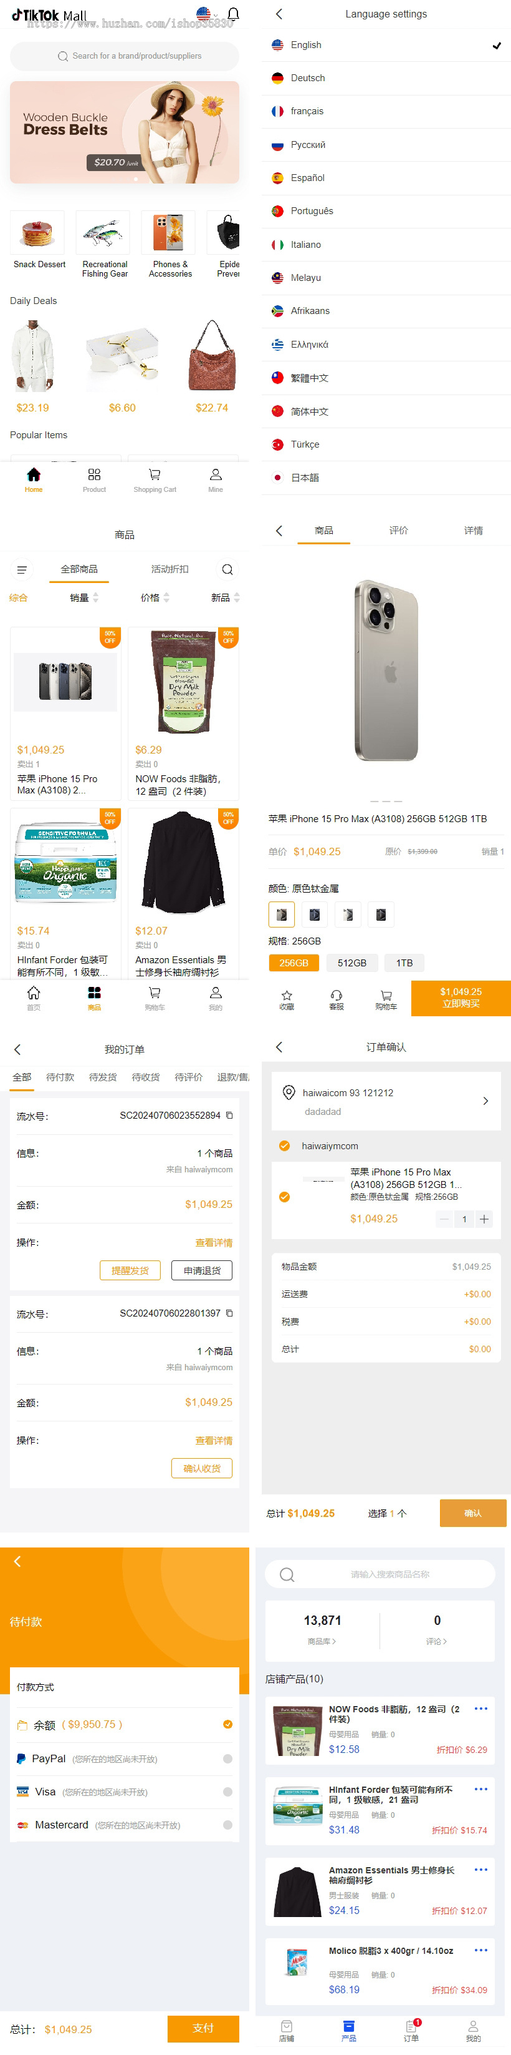Go back from Language settings

tap(279, 14)
